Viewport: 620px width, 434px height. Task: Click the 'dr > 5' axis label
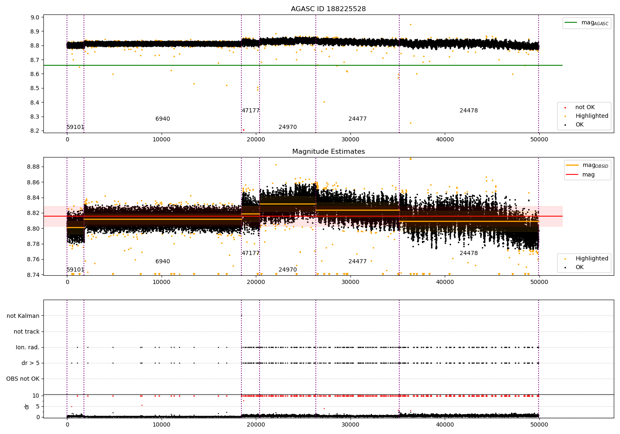(31, 363)
